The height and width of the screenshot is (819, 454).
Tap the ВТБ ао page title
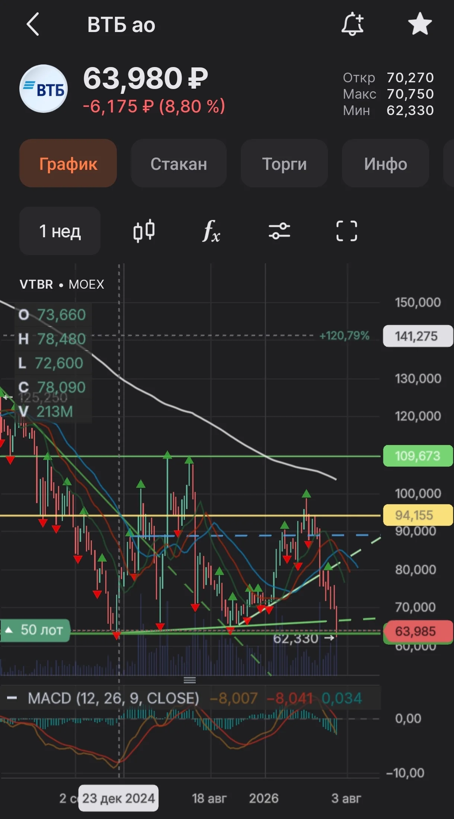click(121, 25)
